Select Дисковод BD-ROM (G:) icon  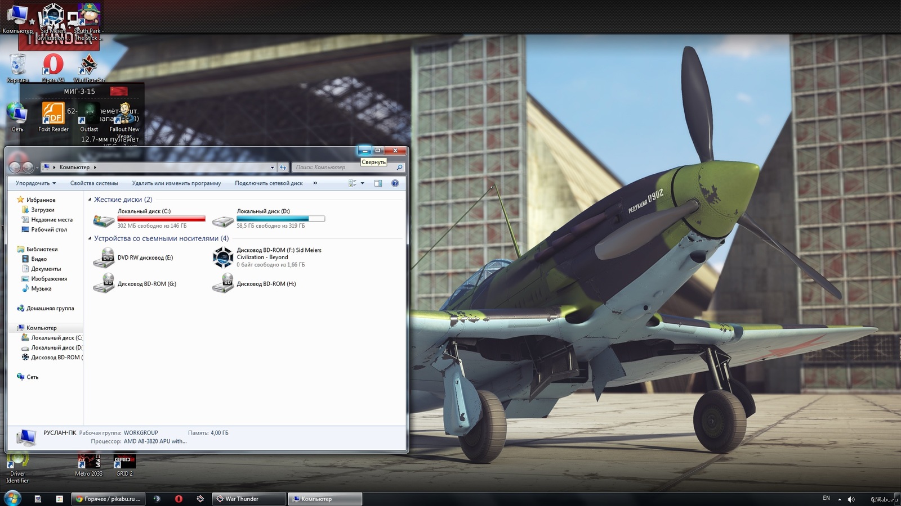[x=104, y=283]
